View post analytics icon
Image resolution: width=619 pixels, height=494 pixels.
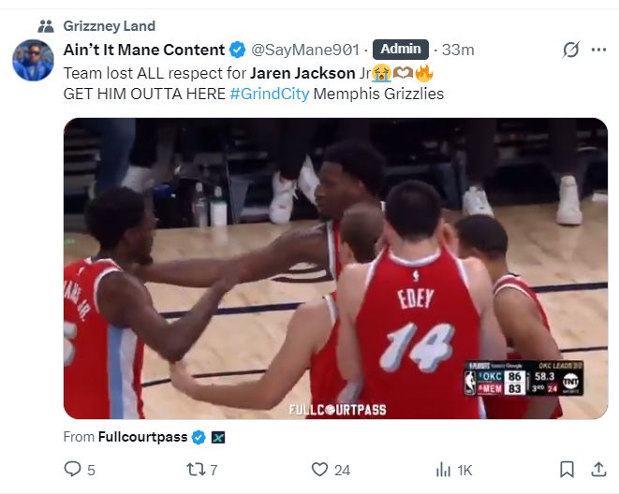coord(444,470)
